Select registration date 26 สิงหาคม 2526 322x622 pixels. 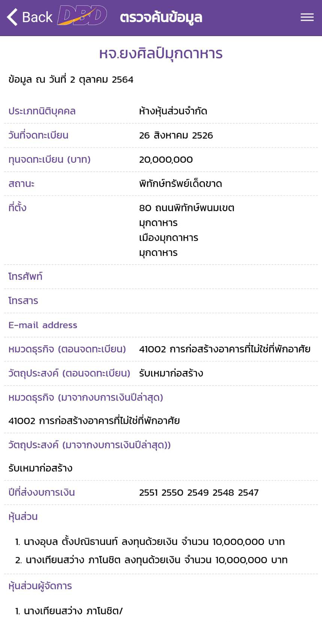click(176, 135)
